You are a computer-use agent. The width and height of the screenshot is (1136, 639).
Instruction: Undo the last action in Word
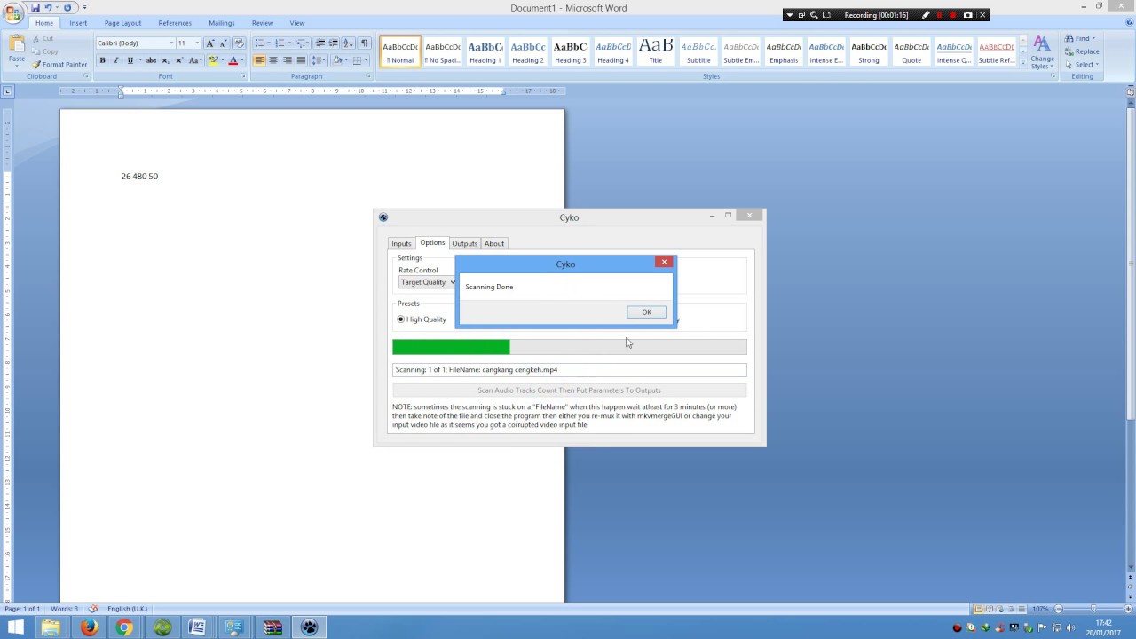click(x=50, y=8)
